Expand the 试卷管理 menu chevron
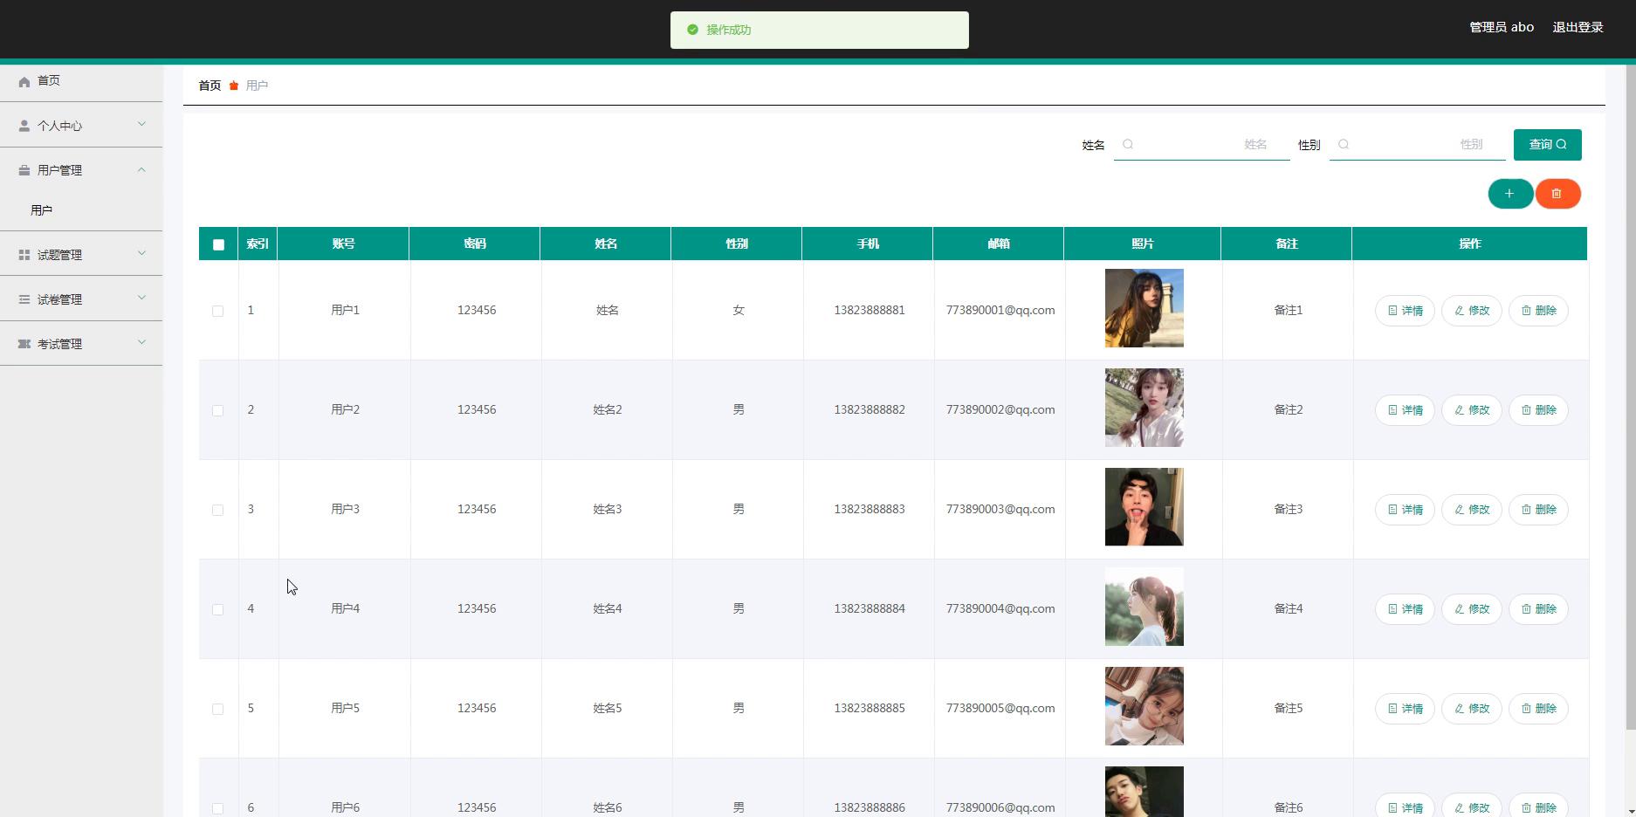The height and width of the screenshot is (817, 1636). click(x=141, y=299)
